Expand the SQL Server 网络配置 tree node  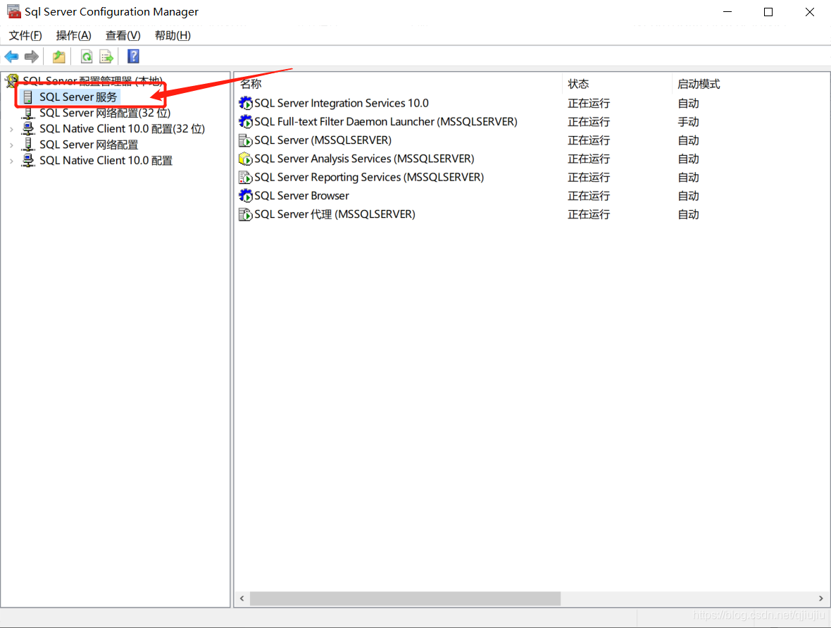(12, 144)
